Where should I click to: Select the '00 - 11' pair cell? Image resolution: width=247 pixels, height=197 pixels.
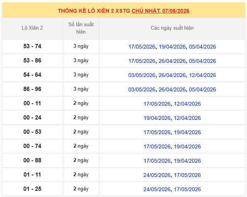point(32,103)
